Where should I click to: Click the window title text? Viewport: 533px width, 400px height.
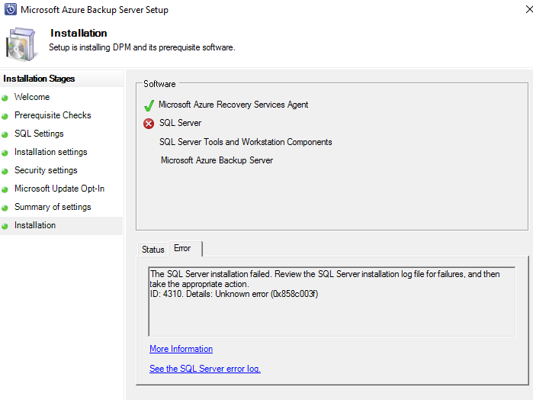click(x=95, y=10)
